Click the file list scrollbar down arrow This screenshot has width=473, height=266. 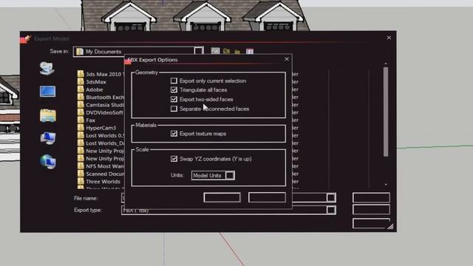(386, 185)
